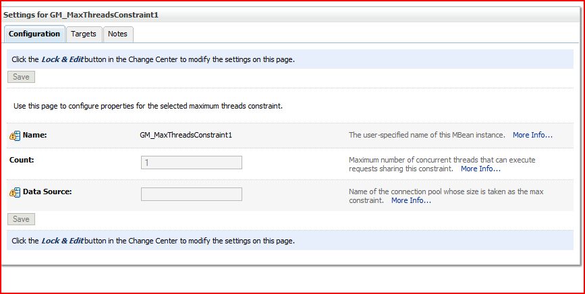Open More Info for the Data Source description
Screen dimensions: 585x294
pyautogui.click(x=411, y=200)
